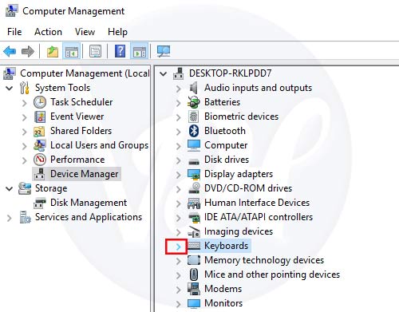This screenshot has width=399, height=312.
Task: Open the View menu
Action: [x=85, y=32]
